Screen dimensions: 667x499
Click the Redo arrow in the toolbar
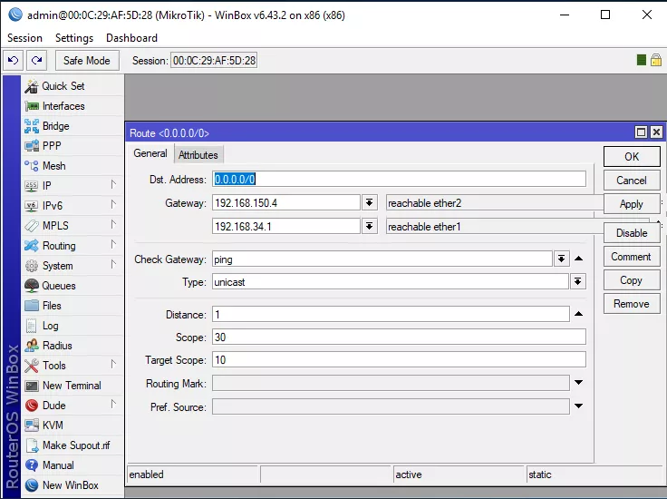(36, 61)
